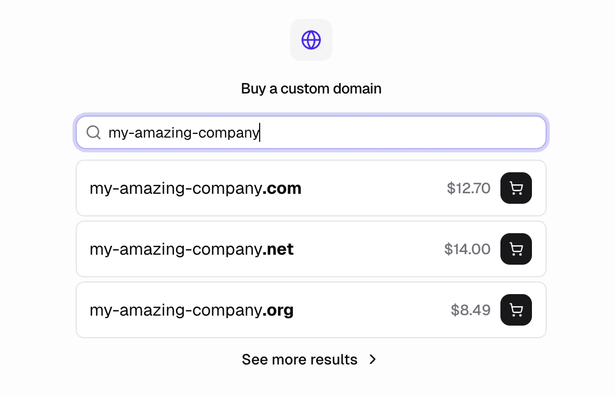This screenshot has height=396, width=615.
Task: Purchase my-amazing-company.org via its cart icon
Action: 516,310
